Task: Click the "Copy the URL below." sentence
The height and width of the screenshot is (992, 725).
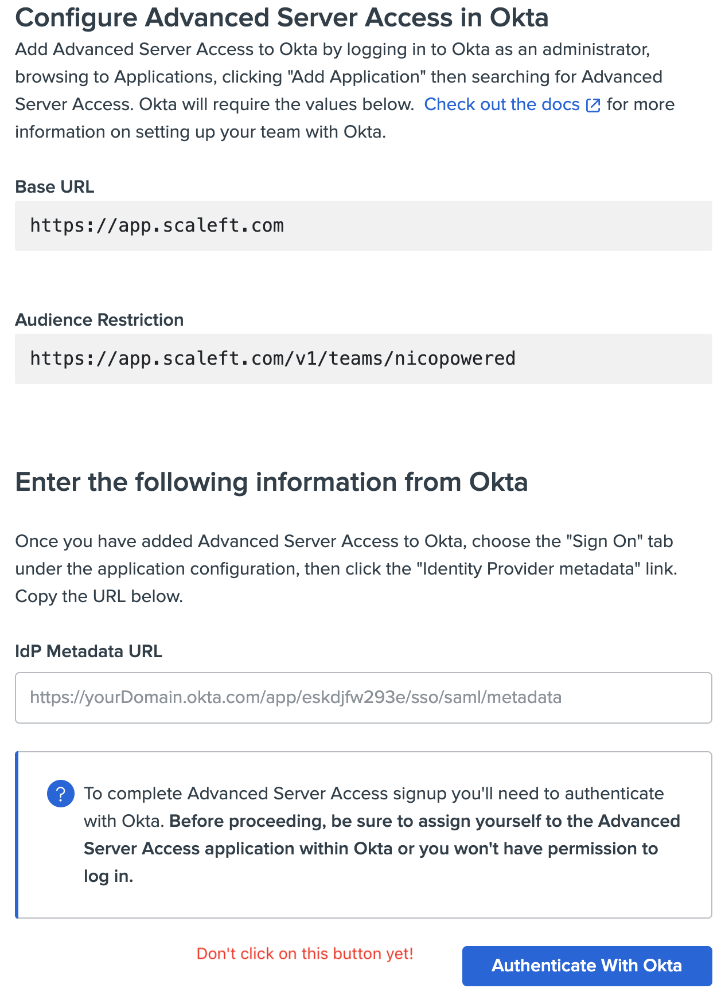Action: (99, 596)
